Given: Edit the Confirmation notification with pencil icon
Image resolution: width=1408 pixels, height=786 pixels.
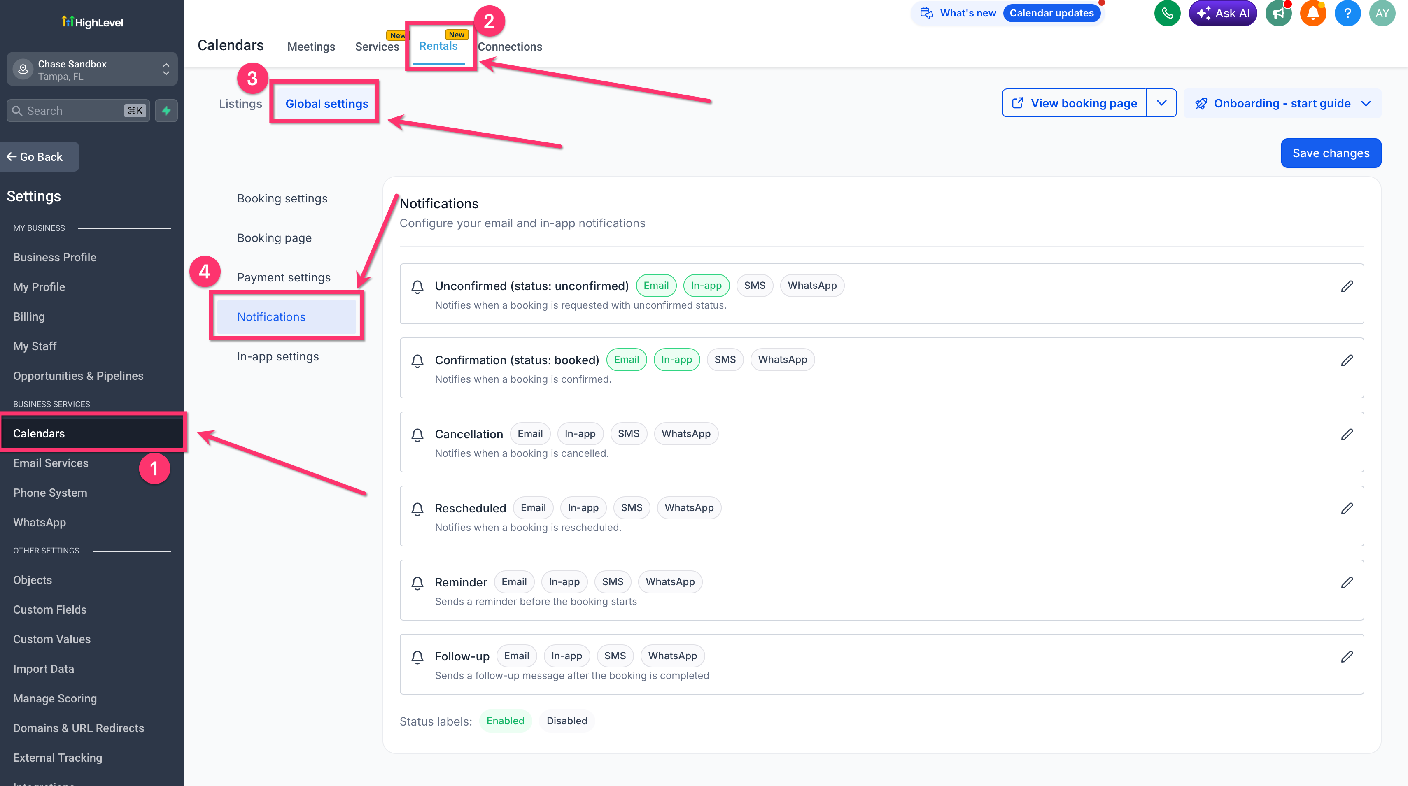Looking at the screenshot, I should point(1347,360).
